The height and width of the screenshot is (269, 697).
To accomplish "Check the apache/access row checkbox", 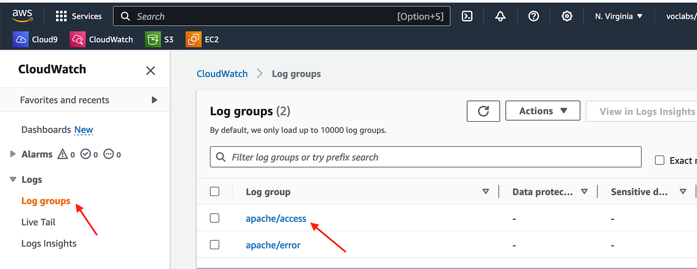I will point(215,218).
